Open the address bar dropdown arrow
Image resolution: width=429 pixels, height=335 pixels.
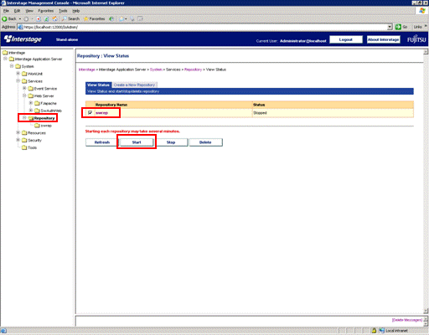point(390,27)
